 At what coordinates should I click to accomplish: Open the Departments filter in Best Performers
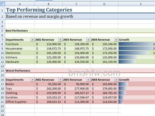click(32, 40)
